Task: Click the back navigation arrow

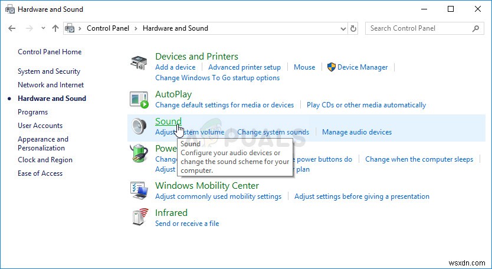Action: (13, 28)
